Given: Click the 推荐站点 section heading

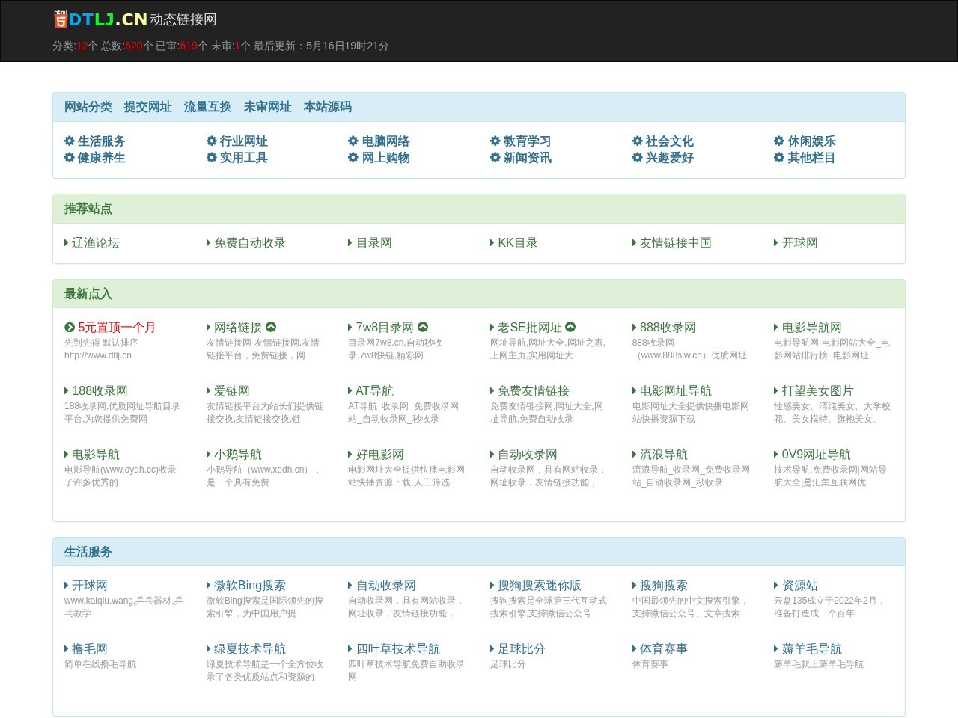Looking at the screenshot, I should (88, 209).
